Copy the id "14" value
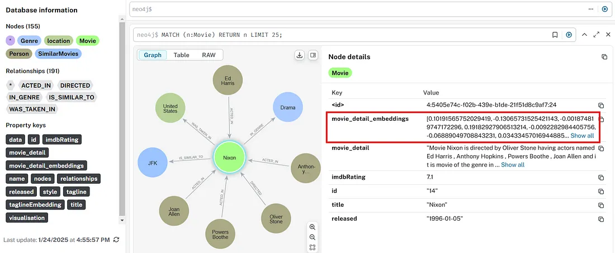The width and height of the screenshot is (615, 253). click(600, 191)
